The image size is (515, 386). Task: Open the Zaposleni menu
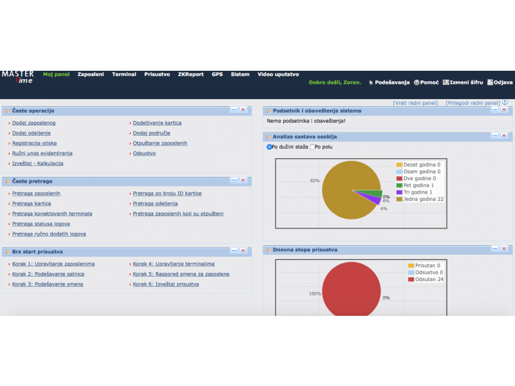click(91, 75)
